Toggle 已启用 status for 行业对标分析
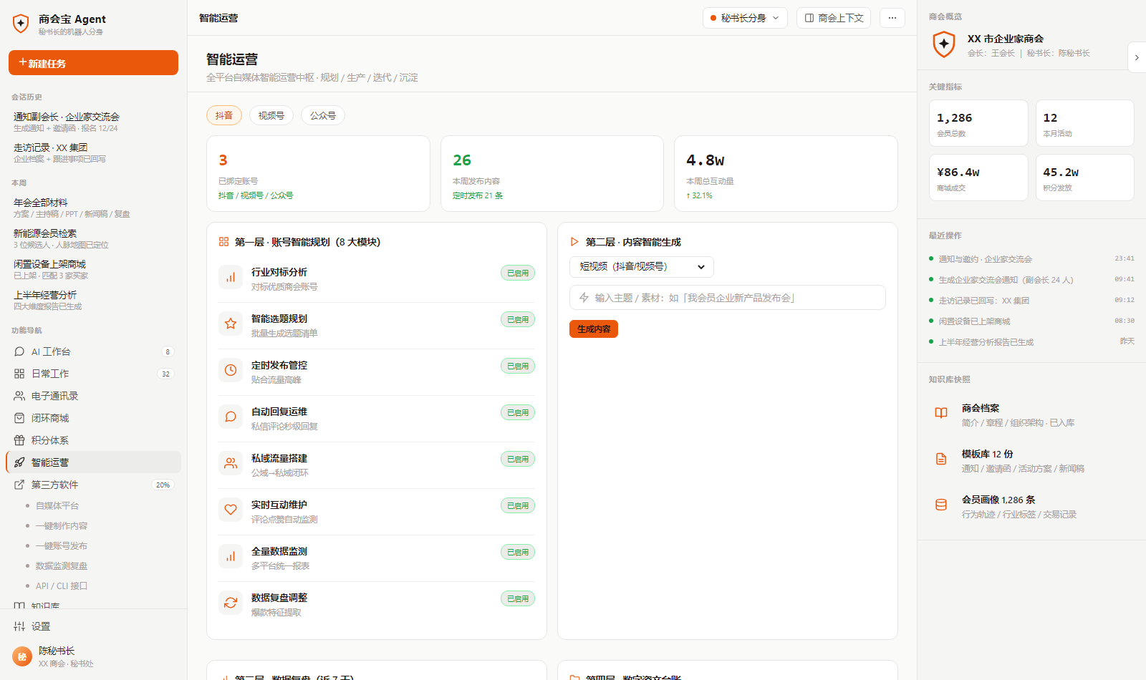This screenshot has height=680, width=1146. point(518,273)
